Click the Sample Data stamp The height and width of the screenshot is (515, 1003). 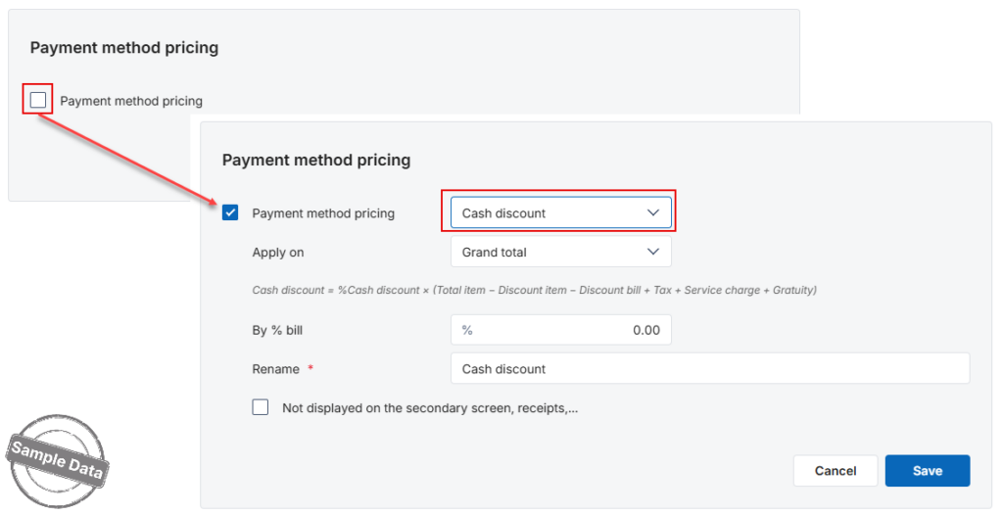point(57,460)
